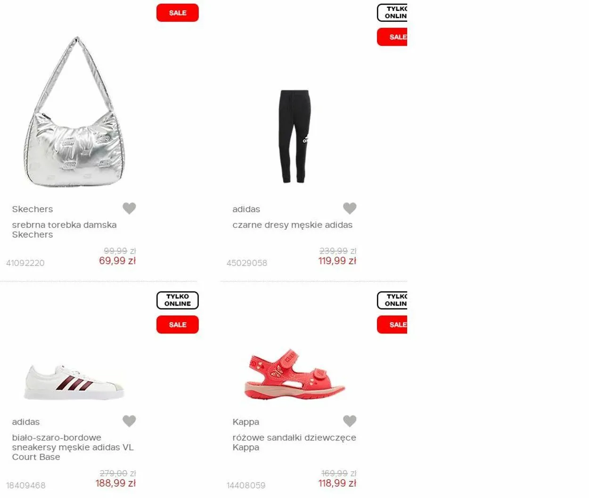The image size is (589, 498).
Task: Open black adidas joggers product image
Action: pyautogui.click(x=294, y=136)
